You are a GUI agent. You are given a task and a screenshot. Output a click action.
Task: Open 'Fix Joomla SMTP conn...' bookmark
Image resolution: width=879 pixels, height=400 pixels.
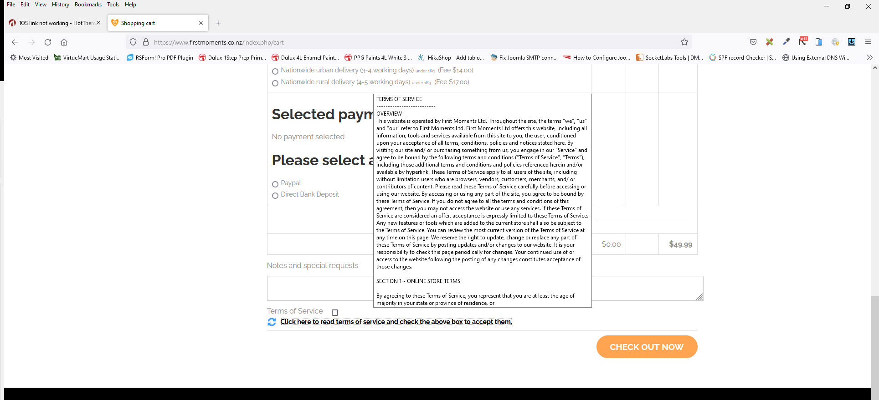tap(524, 58)
